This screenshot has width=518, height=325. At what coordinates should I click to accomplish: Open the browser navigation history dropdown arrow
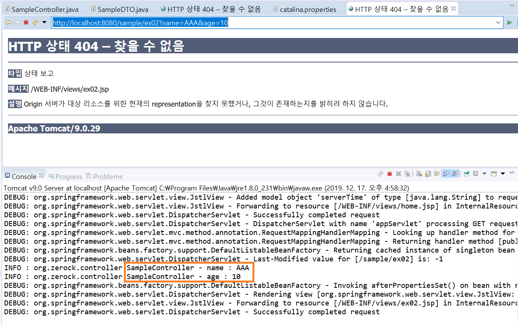(x=44, y=23)
